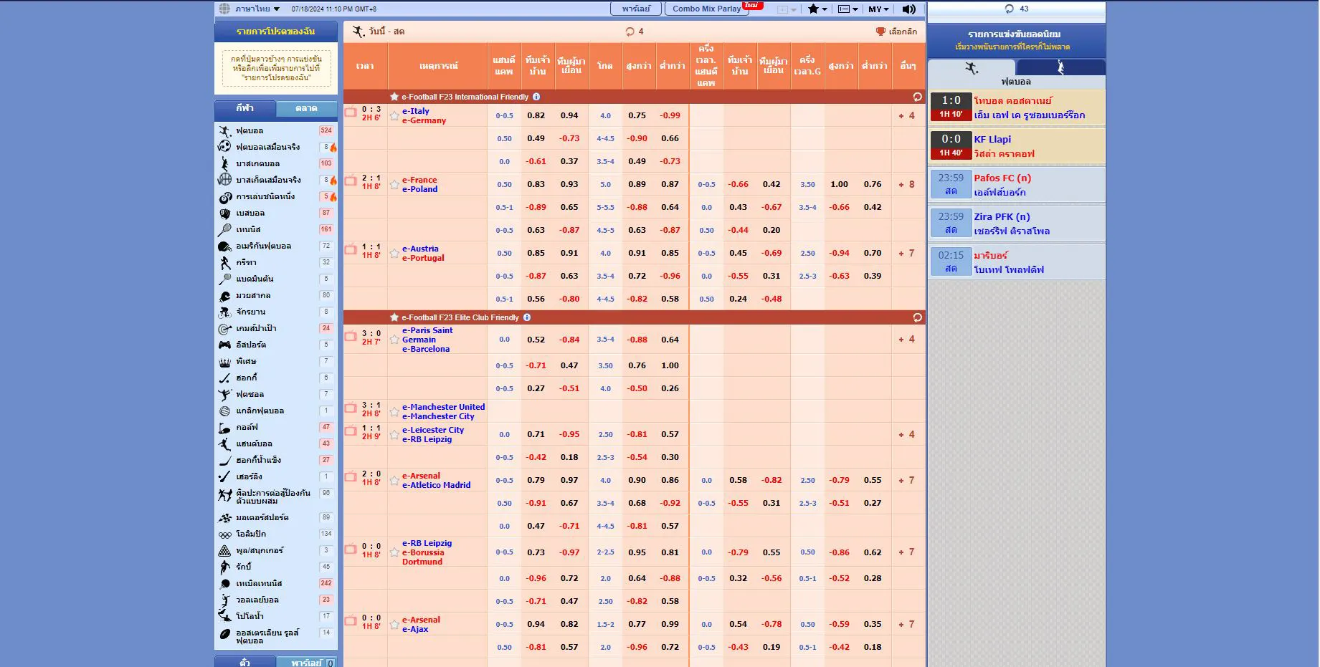Image resolution: width=1320 pixels, height=667 pixels.
Task: Click the พาร์เลย์ button in top bar
Action: point(636,9)
